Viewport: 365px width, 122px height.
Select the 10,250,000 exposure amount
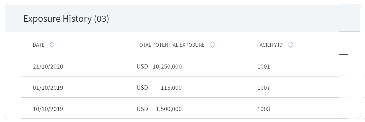[167, 67]
